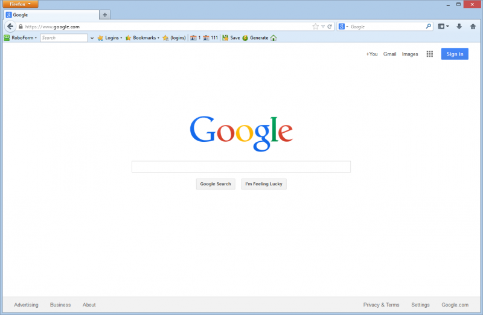This screenshot has height=315, width=483.
Task: Expand the RoboForm search dropdown arrow
Action: [92, 38]
